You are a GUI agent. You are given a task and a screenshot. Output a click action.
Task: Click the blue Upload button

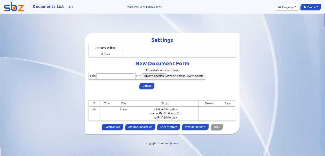coord(147,86)
